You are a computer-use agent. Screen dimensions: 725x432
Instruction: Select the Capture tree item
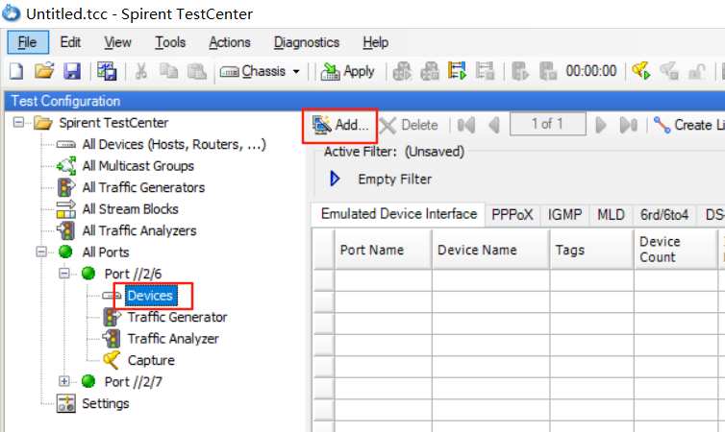pos(151,360)
